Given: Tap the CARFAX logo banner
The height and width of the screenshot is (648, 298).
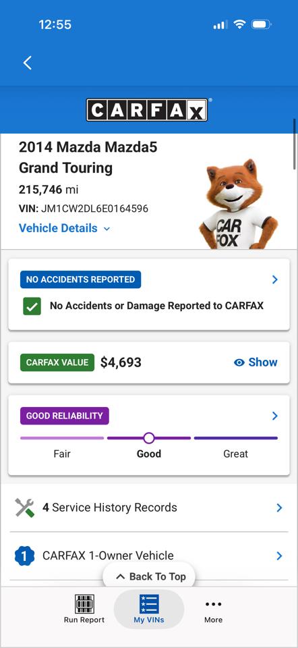Looking at the screenshot, I should pyautogui.click(x=147, y=110).
